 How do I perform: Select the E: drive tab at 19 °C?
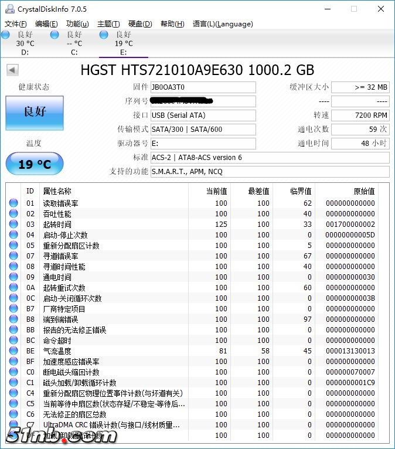coord(124,43)
